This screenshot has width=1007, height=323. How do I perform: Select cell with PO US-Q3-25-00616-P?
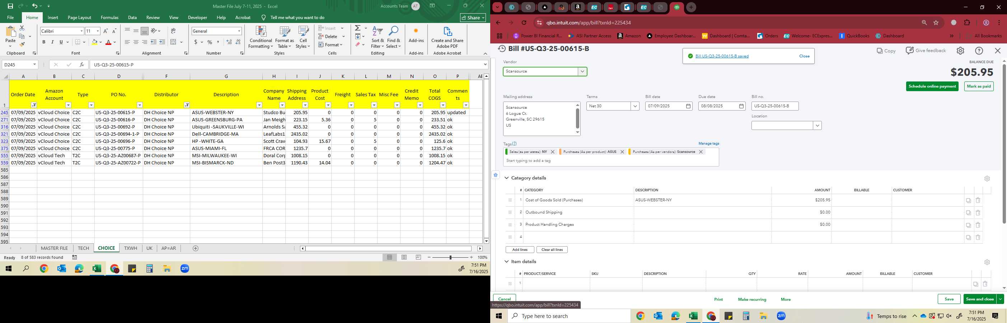[x=118, y=120]
